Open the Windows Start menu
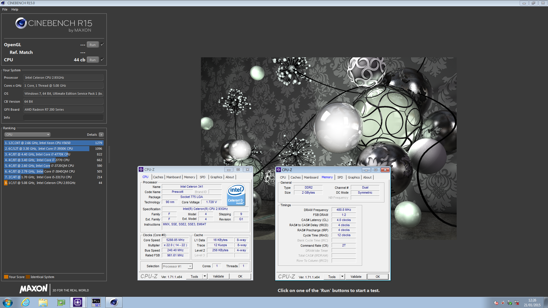The width and height of the screenshot is (548, 308). click(x=8, y=302)
